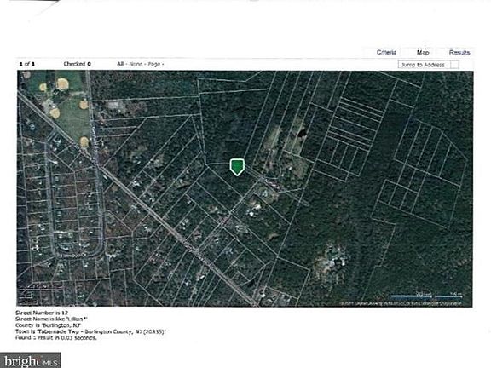The height and width of the screenshot is (368, 491).
Task: Click the 1 of 1 result counter
Action: (x=27, y=64)
